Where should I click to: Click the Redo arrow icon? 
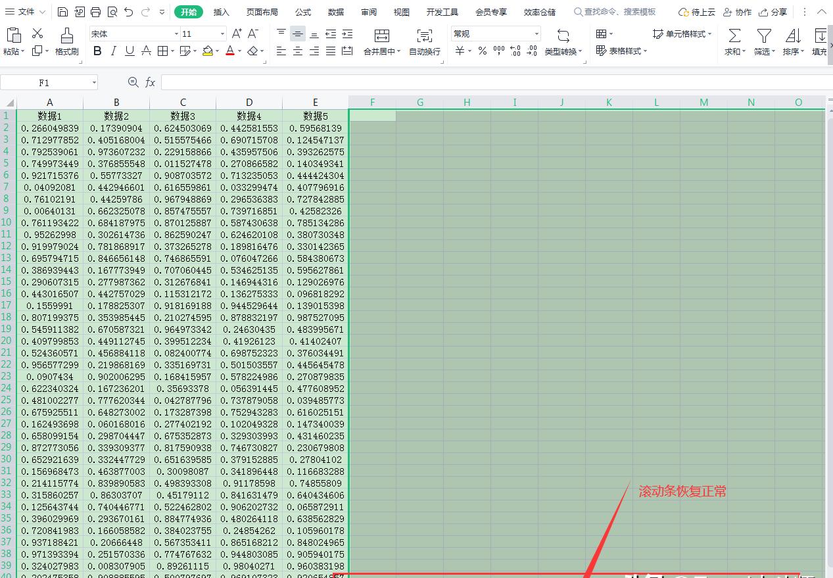[x=145, y=12]
